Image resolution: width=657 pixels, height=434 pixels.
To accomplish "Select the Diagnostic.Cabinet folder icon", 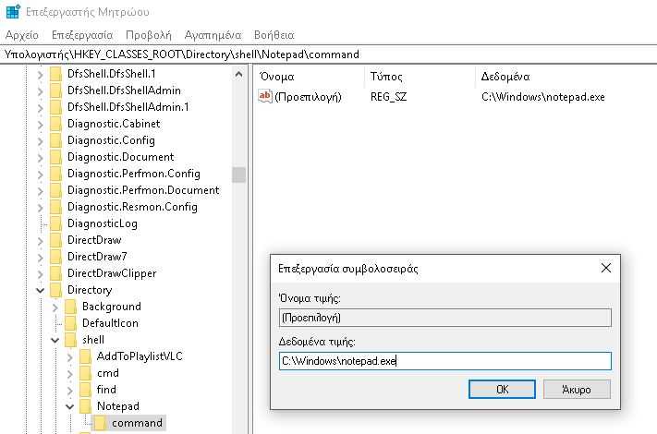I will coord(55,124).
